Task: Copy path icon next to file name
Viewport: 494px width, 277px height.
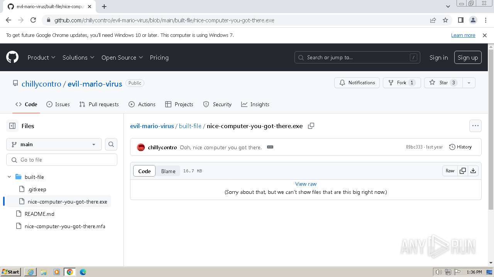Action: point(311,126)
